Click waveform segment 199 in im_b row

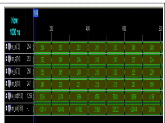tap(152, 85)
